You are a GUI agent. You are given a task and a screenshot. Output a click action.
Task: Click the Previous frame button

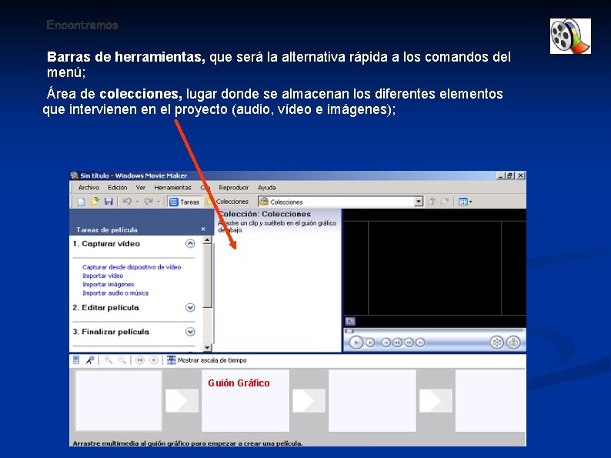point(398,343)
